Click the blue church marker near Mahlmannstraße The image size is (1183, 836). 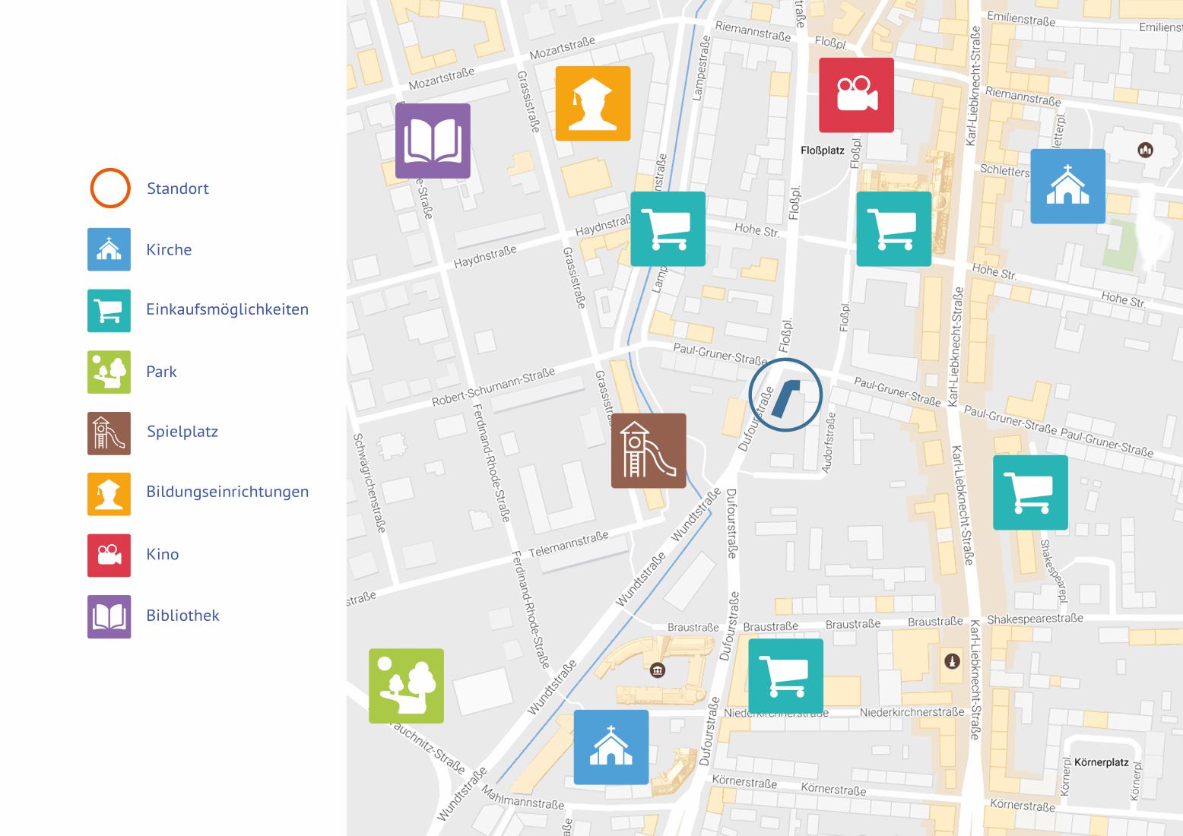[611, 747]
